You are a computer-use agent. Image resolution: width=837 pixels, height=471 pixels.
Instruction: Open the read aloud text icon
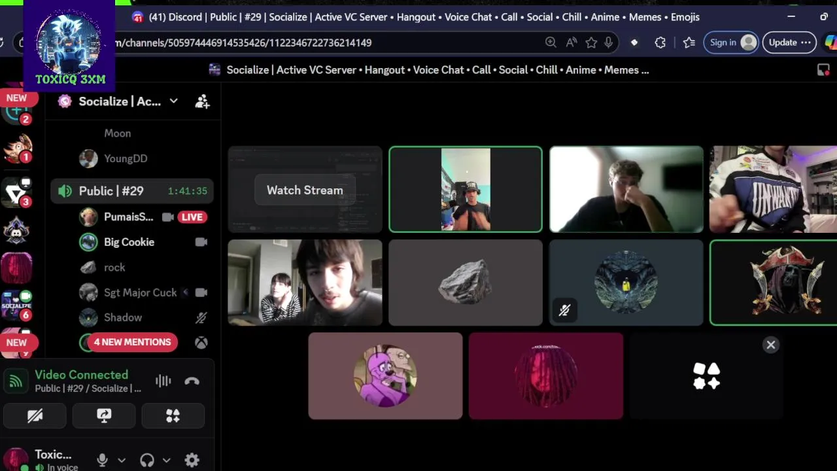[x=572, y=43]
